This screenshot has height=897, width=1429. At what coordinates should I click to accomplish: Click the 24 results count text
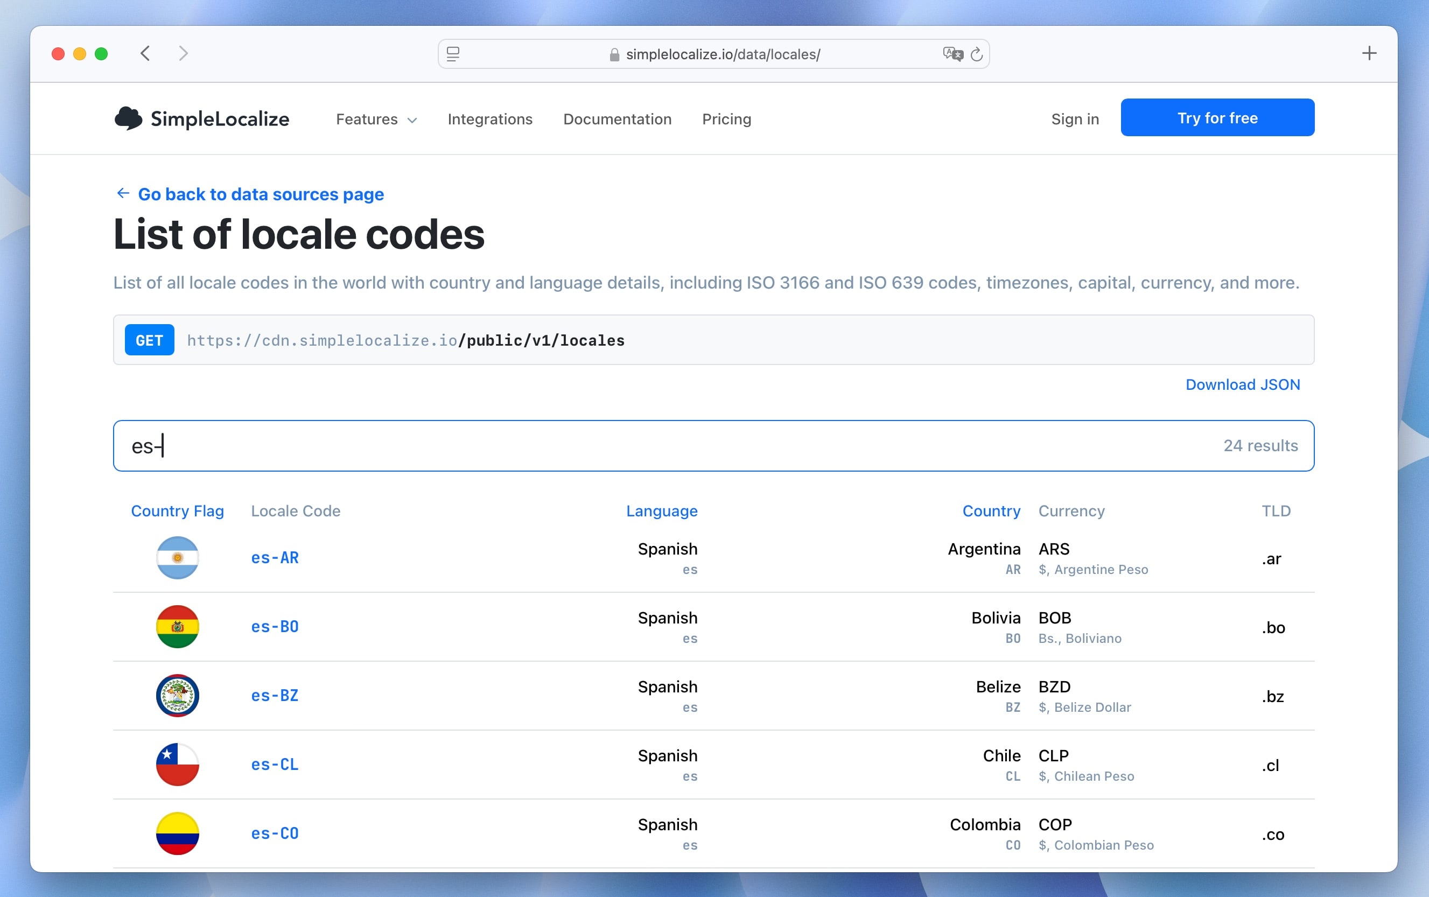[1260, 445]
